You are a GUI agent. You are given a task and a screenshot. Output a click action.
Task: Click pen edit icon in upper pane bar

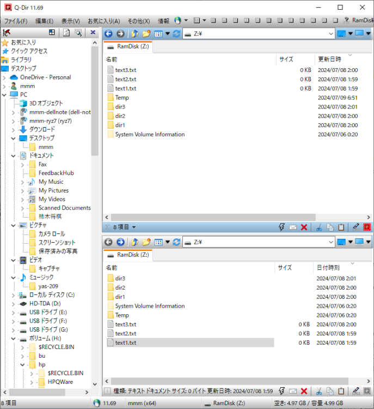coord(356,227)
